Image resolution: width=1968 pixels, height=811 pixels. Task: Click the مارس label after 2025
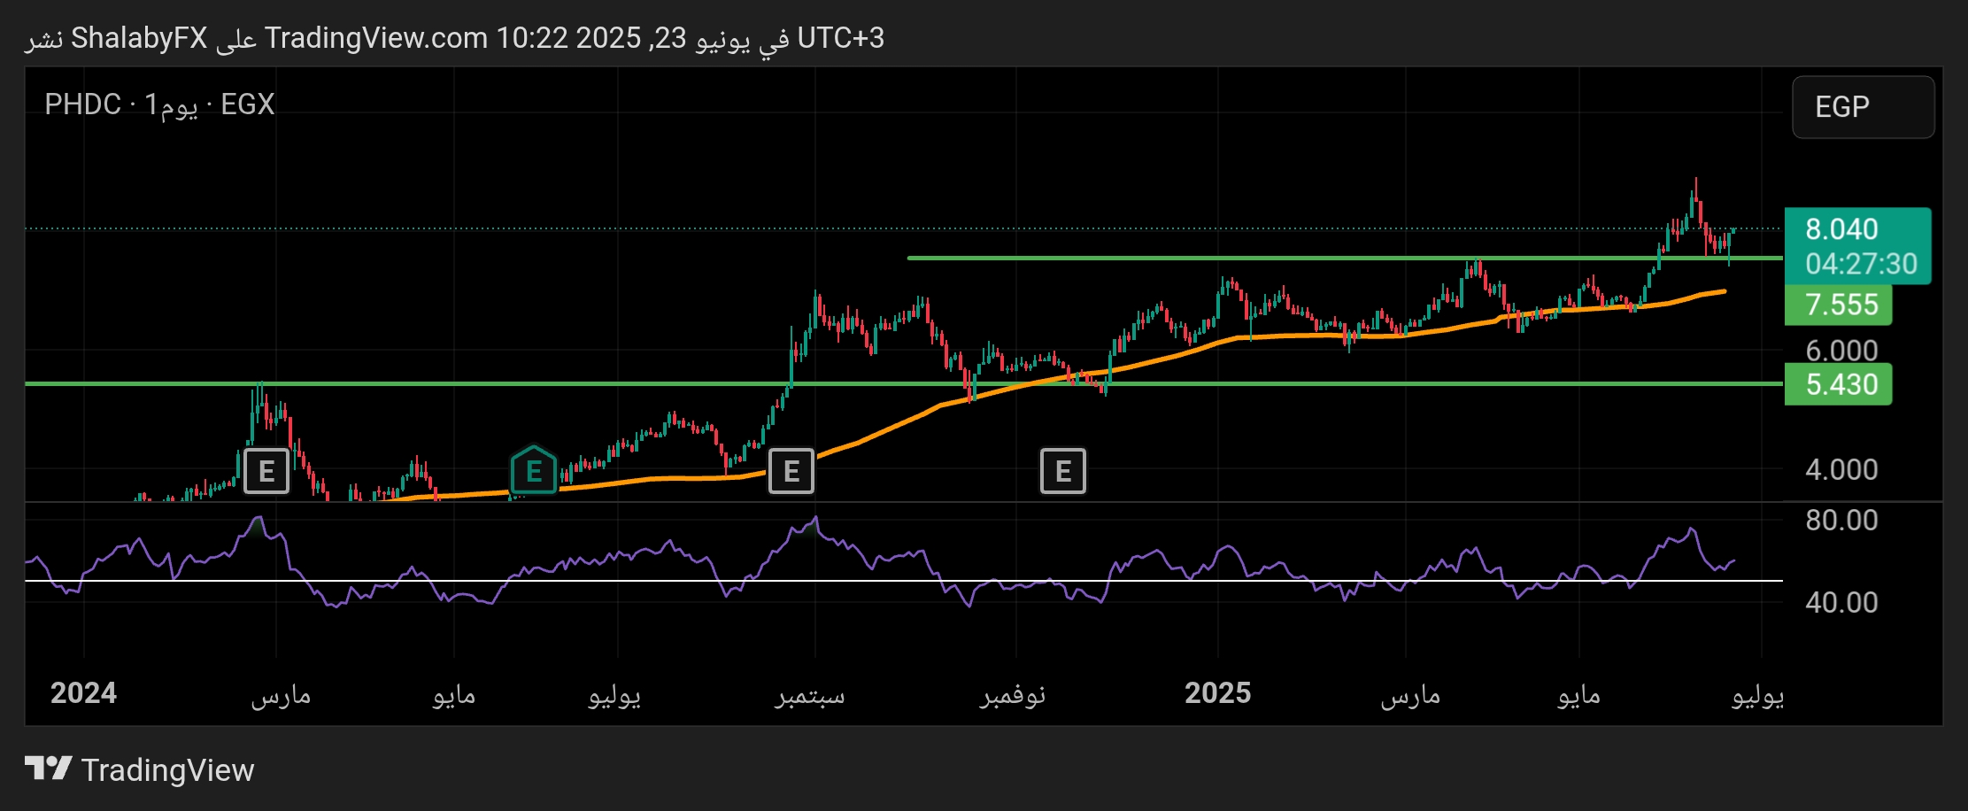(x=1410, y=696)
